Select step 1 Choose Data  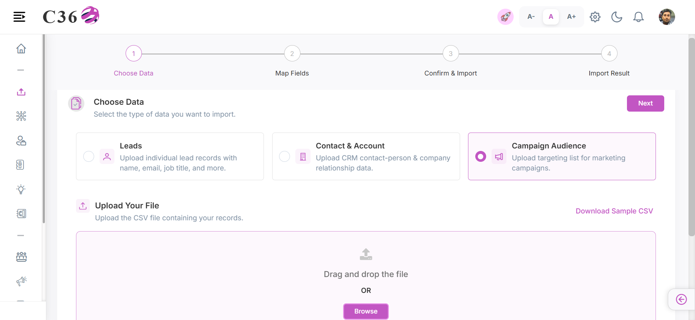(x=134, y=53)
